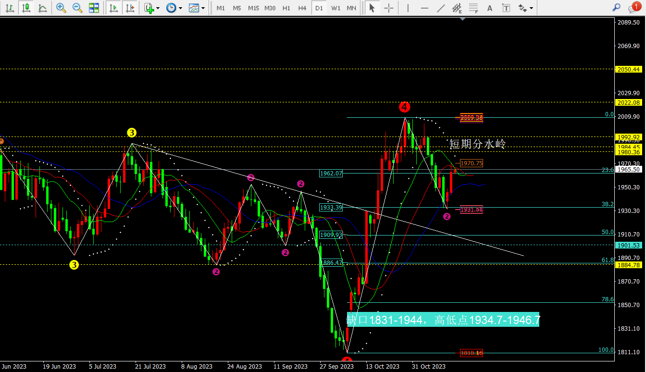
Task: Select the D1 daily timeframe
Action: coord(319,8)
